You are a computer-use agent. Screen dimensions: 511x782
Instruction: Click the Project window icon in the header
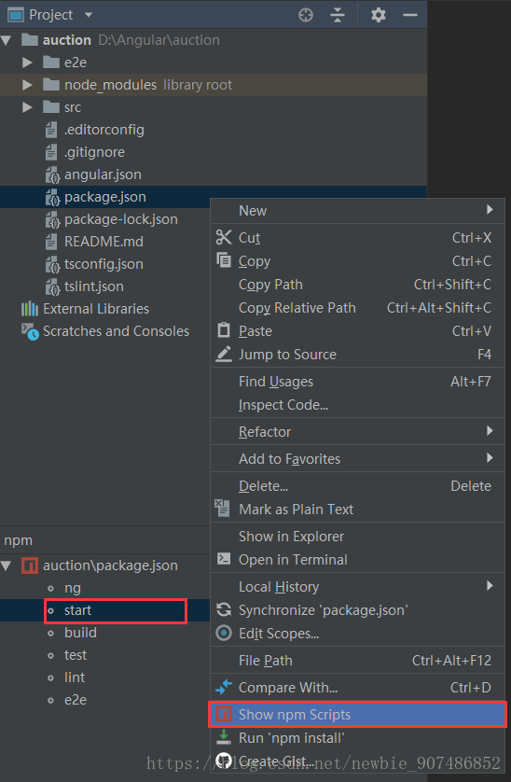(16, 15)
